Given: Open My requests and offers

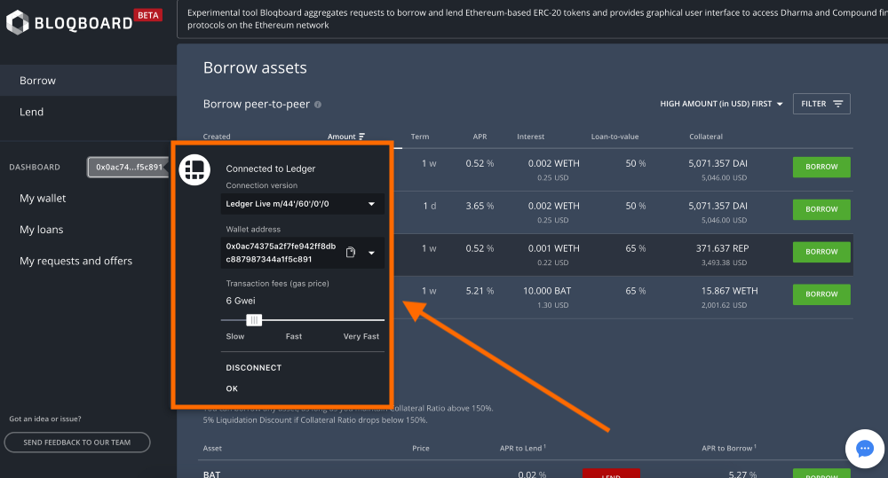Looking at the screenshot, I should point(75,261).
